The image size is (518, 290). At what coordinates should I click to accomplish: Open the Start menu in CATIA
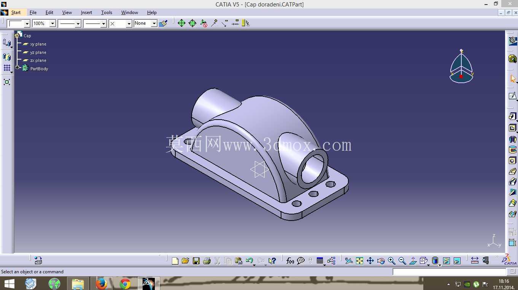coord(16,13)
